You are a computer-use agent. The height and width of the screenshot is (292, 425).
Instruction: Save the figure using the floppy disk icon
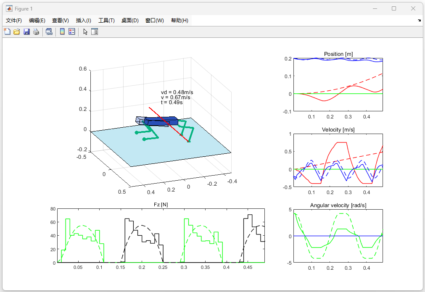coord(26,32)
